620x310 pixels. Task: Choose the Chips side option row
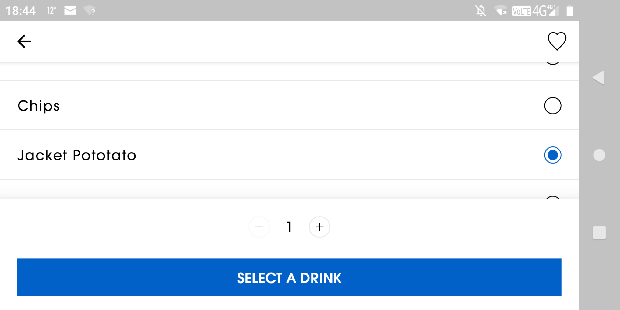[289, 106]
